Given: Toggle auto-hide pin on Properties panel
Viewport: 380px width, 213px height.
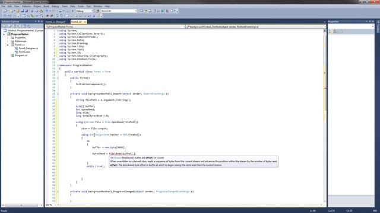Looking at the screenshot, I should [370, 21].
